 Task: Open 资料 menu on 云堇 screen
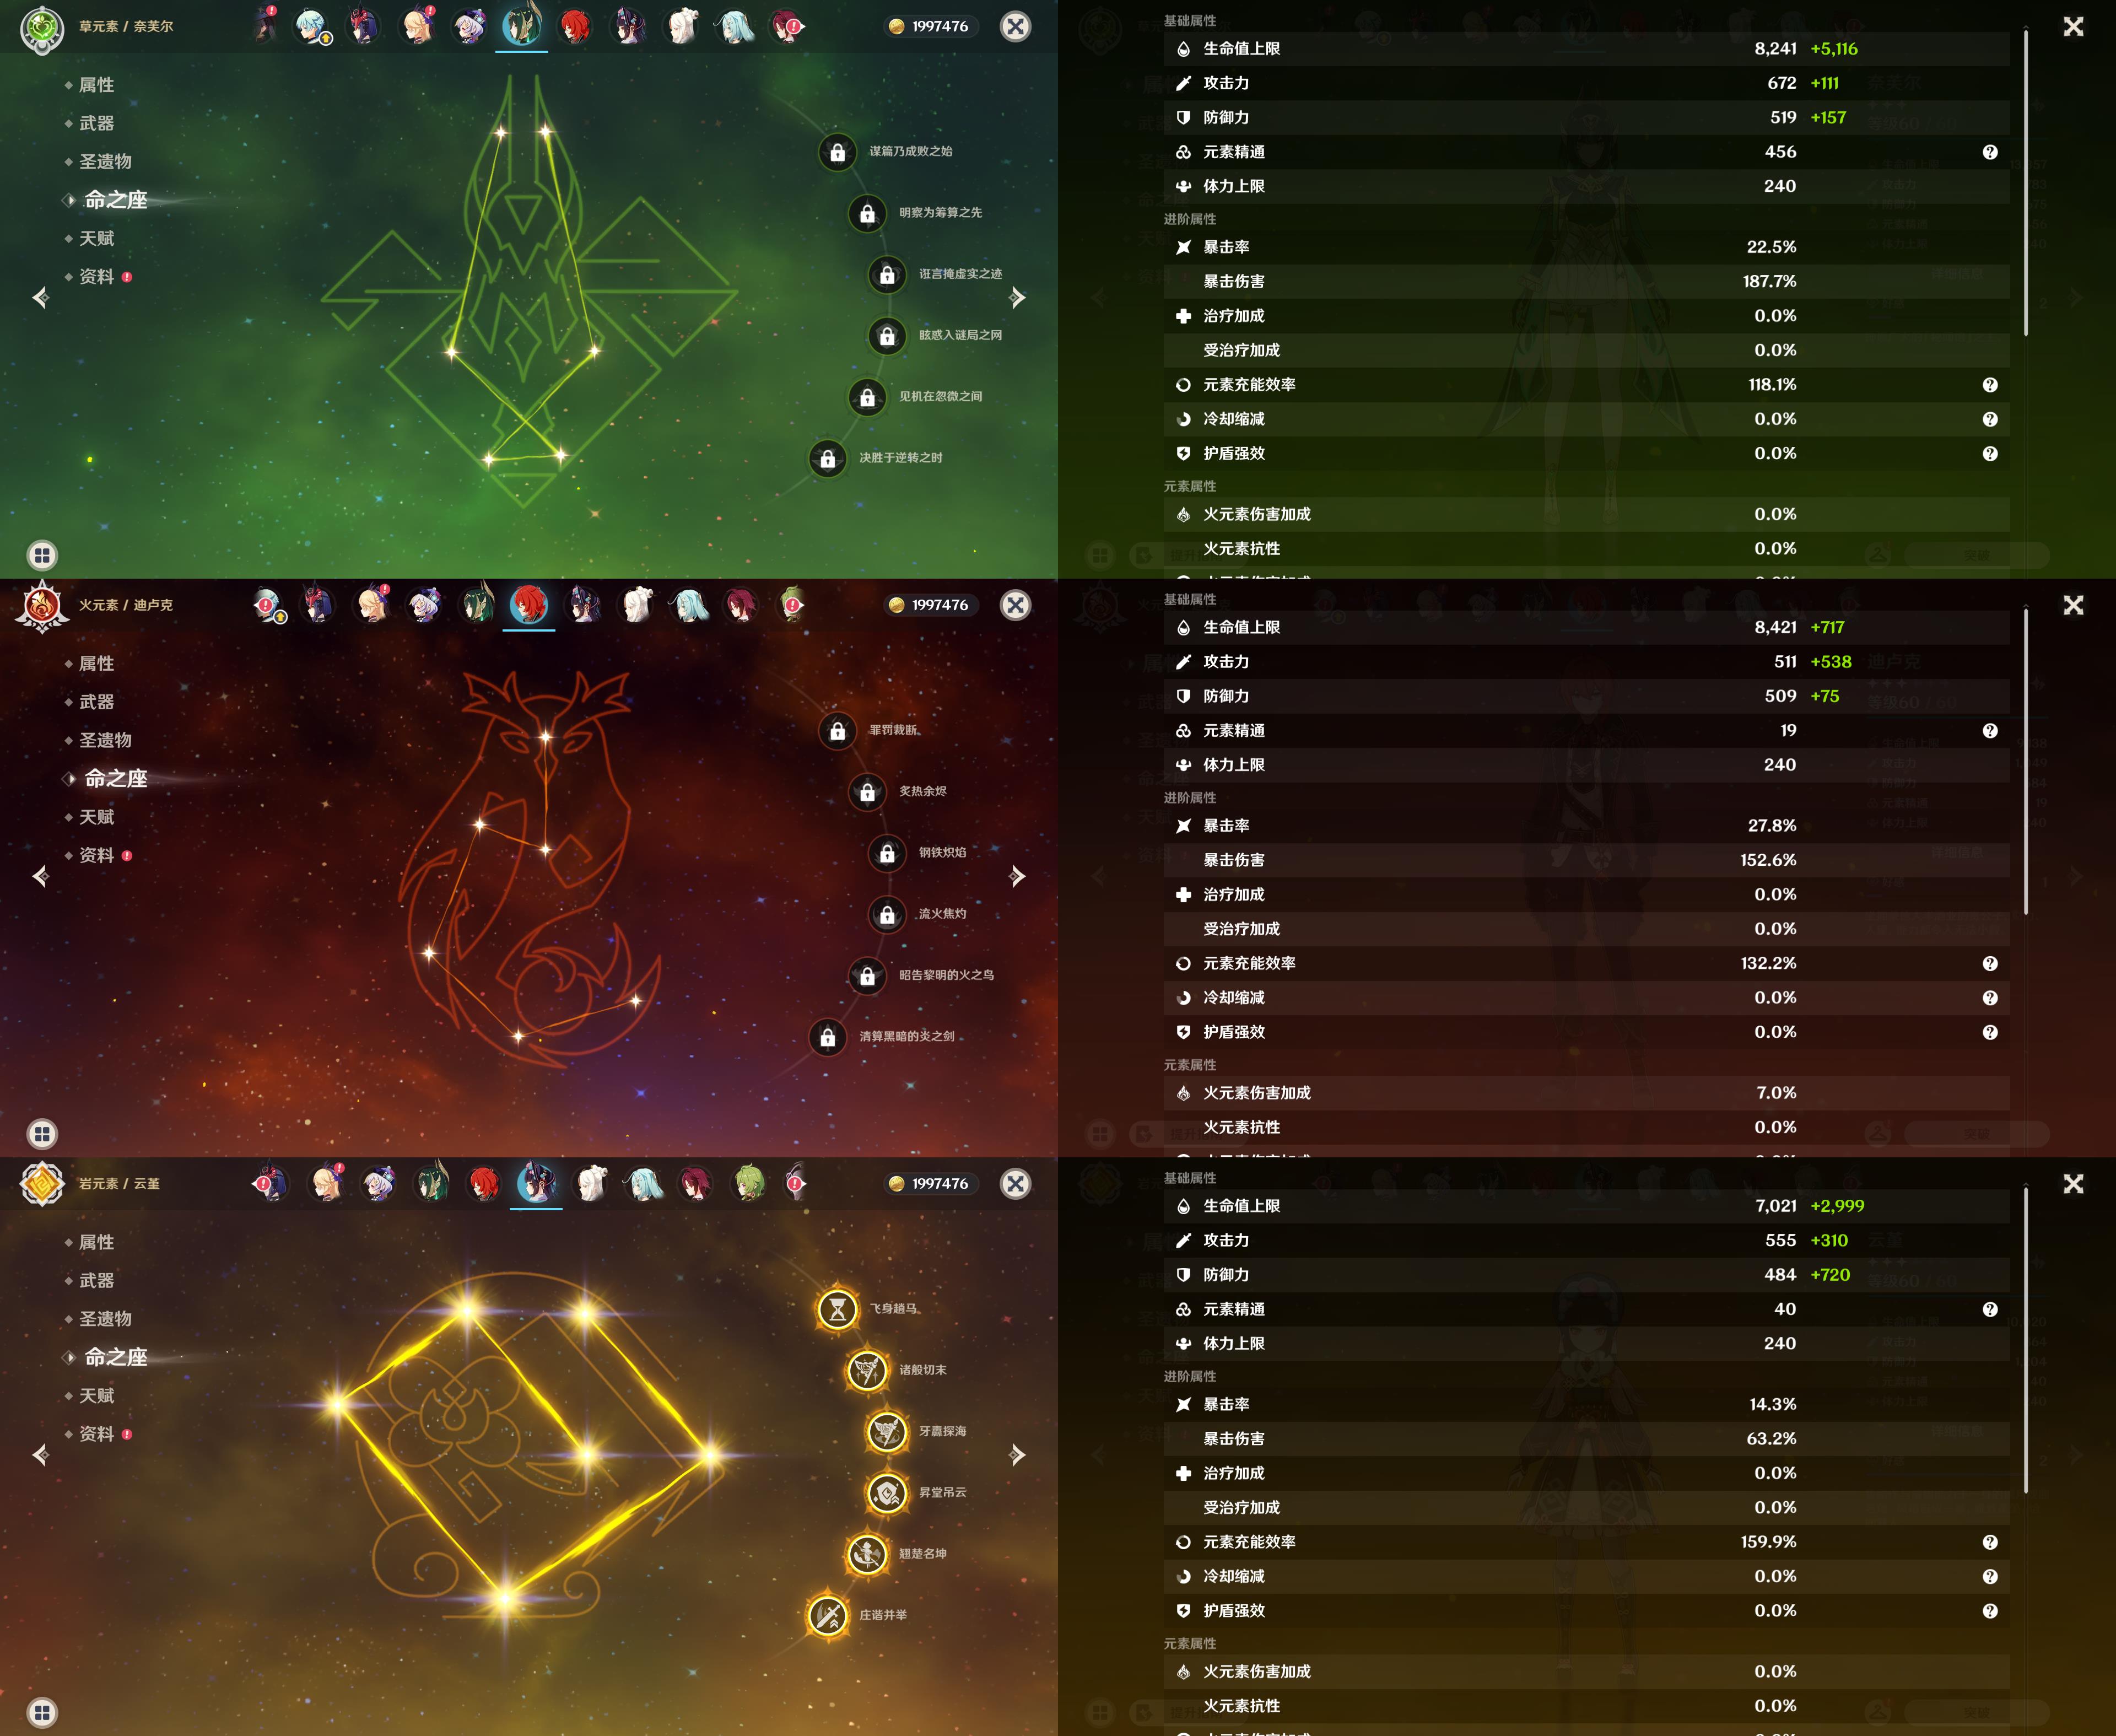click(x=96, y=1434)
